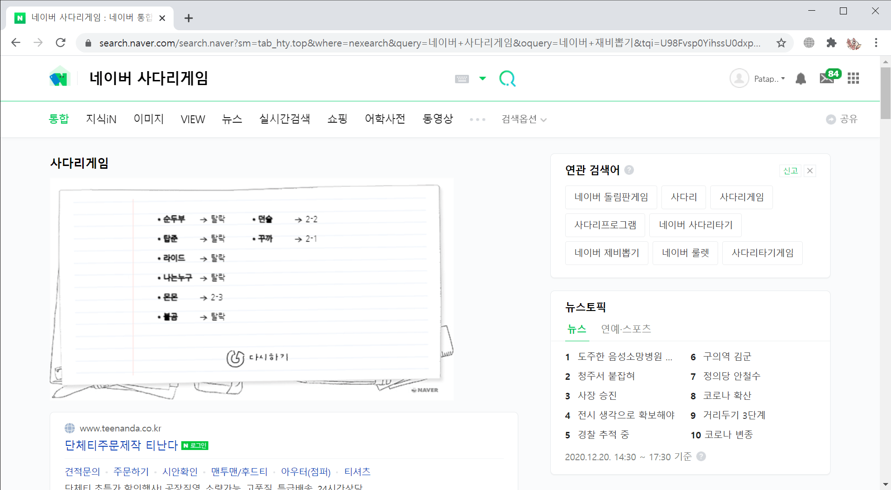Open the VIEW tab

pos(193,119)
